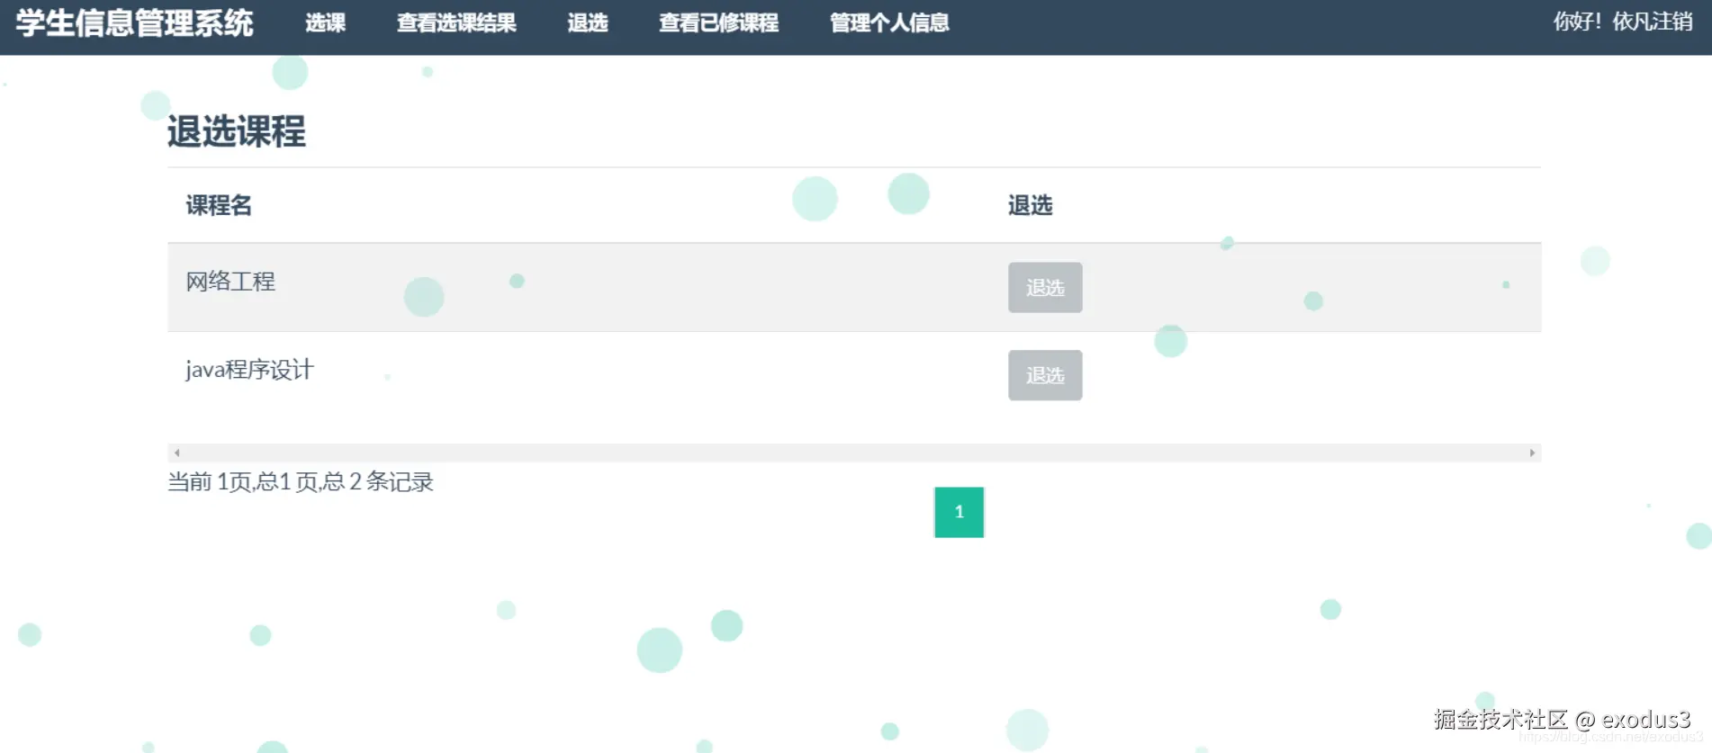Click the 退选课程 page heading
Screen dimensions: 1712x753
tap(237, 131)
